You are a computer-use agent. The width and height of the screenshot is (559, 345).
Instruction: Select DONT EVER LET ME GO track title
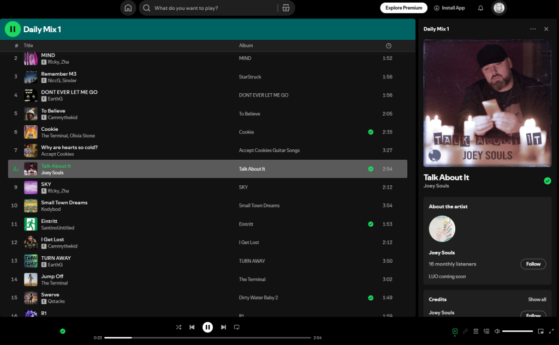coord(69,92)
